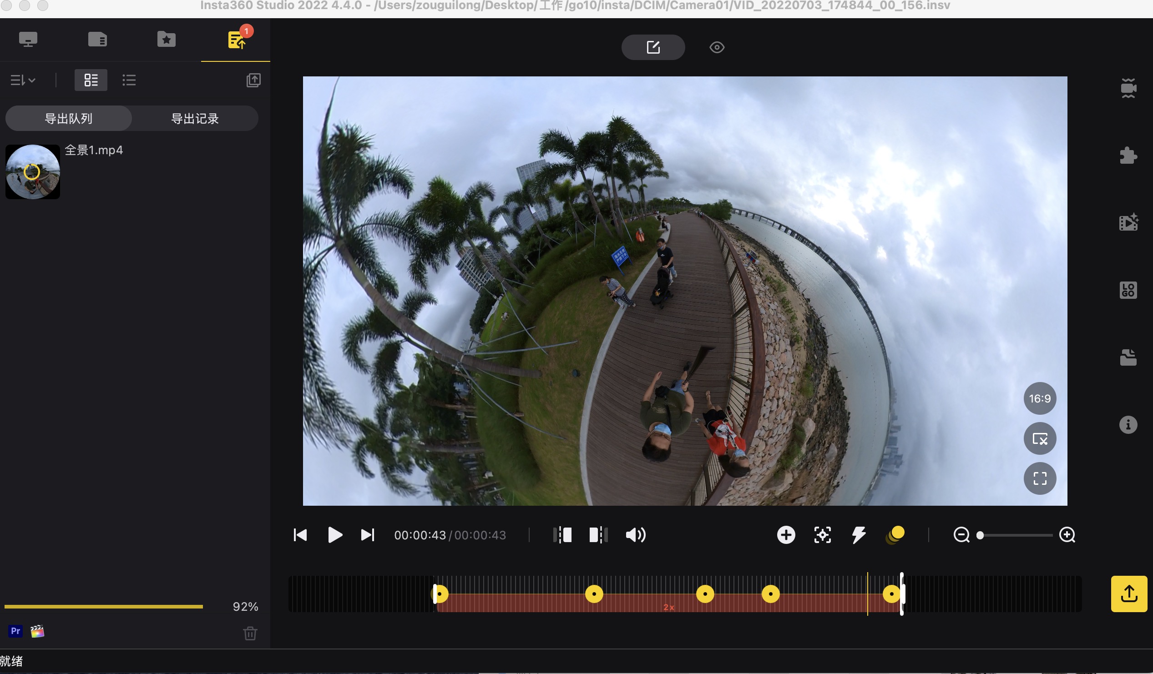
Task: Toggle grid view for export queue
Action: (x=91, y=80)
